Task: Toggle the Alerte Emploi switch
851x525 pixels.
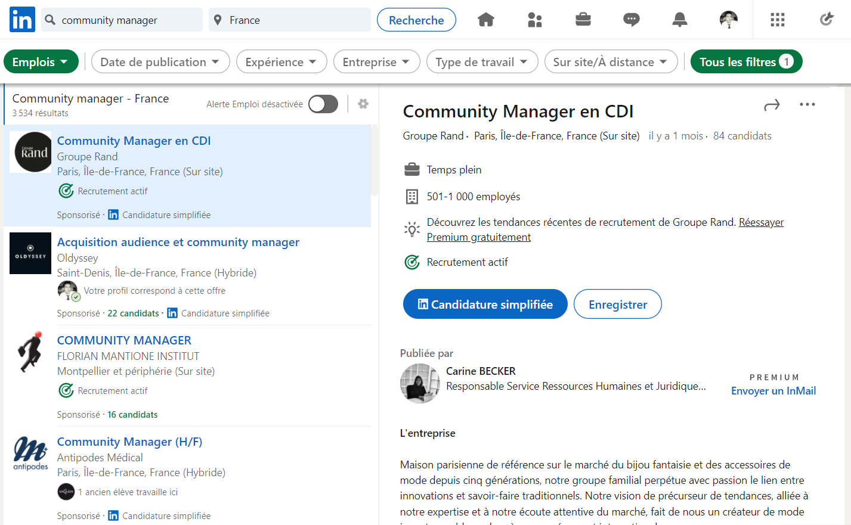Action: [x=323, y=104]
